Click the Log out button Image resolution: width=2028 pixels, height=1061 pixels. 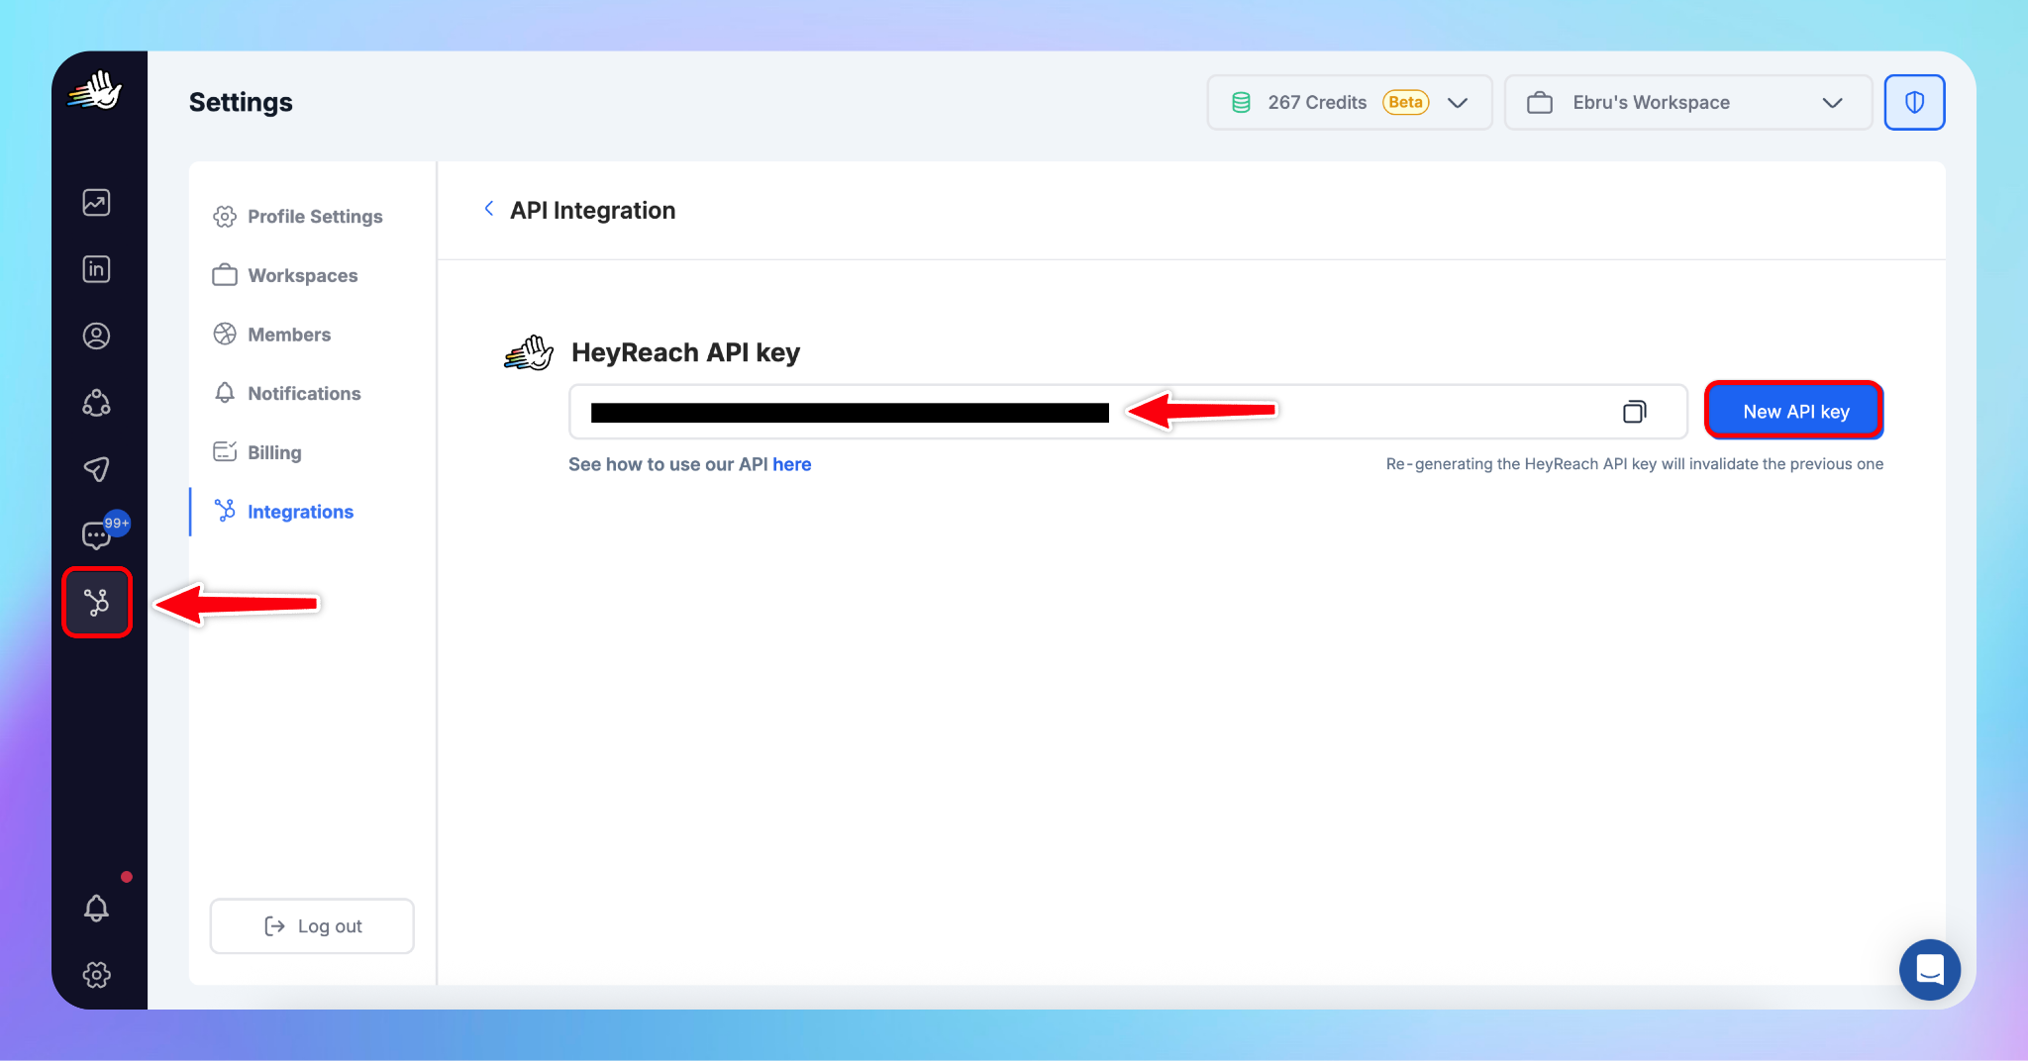[x=312, y=926]
